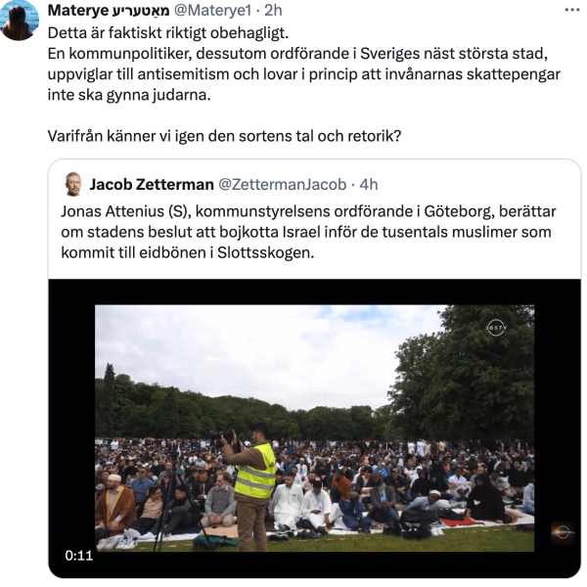Click the 0:11 video duration badge
This screenshot has width=587, height=587.
click(x=79, y=555)
